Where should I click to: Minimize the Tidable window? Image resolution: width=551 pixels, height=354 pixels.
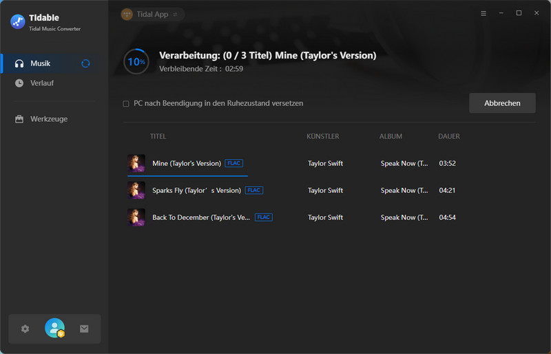tap(501, 13)
